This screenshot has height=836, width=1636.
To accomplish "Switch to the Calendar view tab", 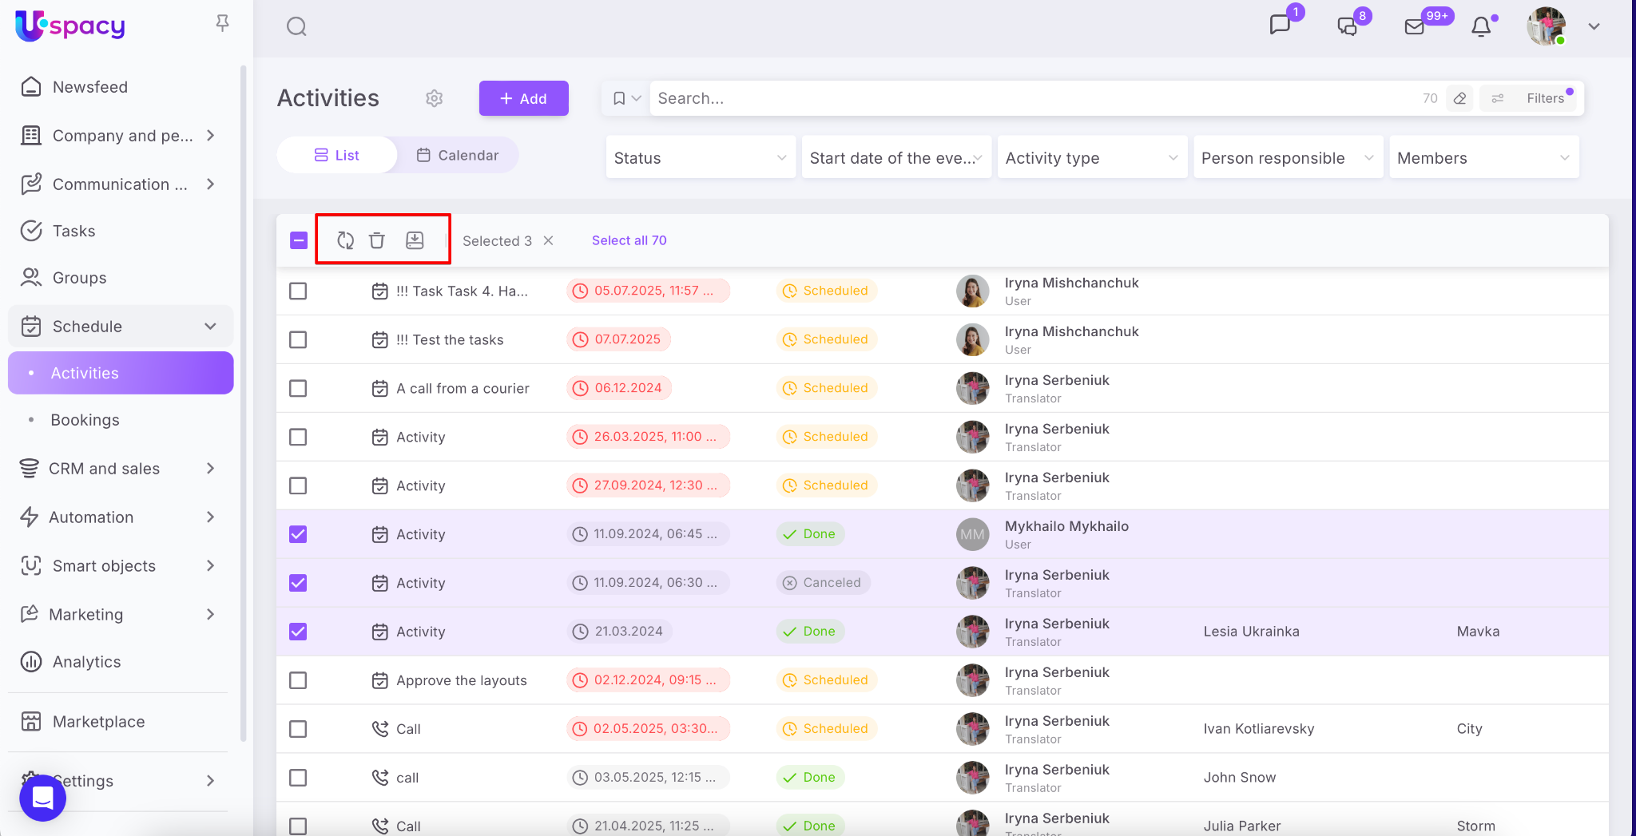I will (458, 155).
